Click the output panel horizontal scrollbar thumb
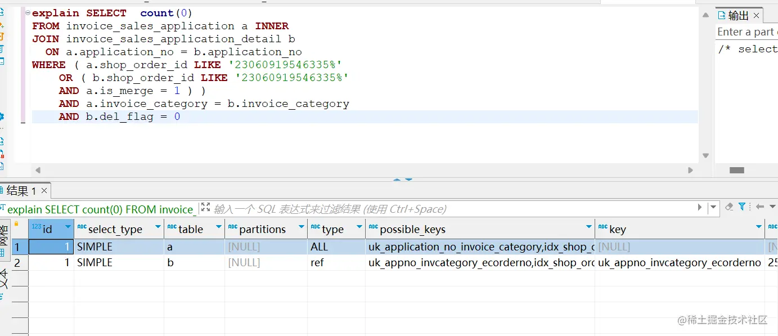 pyautogui.click(x=736, y=170)
